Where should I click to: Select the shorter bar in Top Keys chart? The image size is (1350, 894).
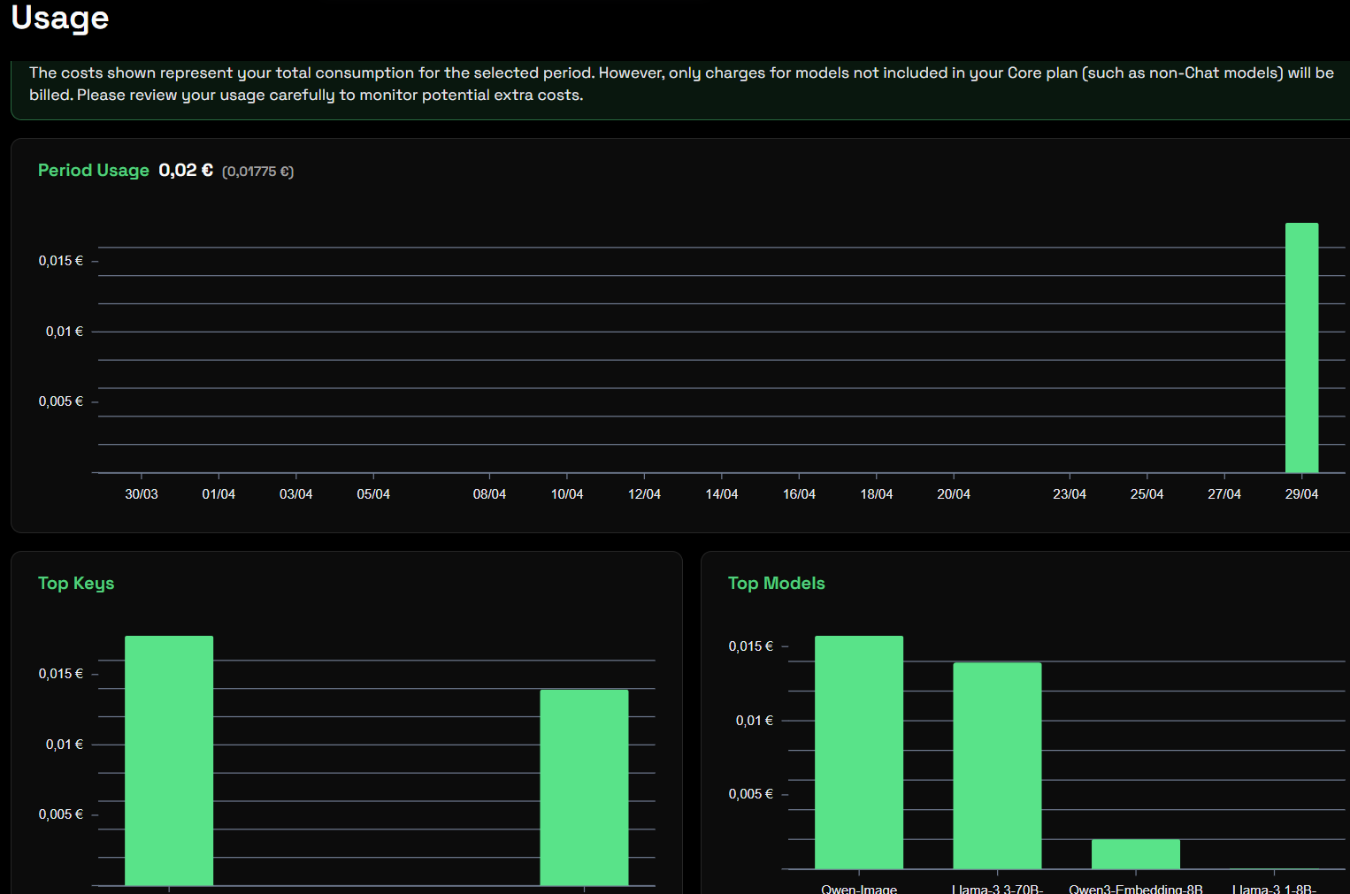coord(584,787)
